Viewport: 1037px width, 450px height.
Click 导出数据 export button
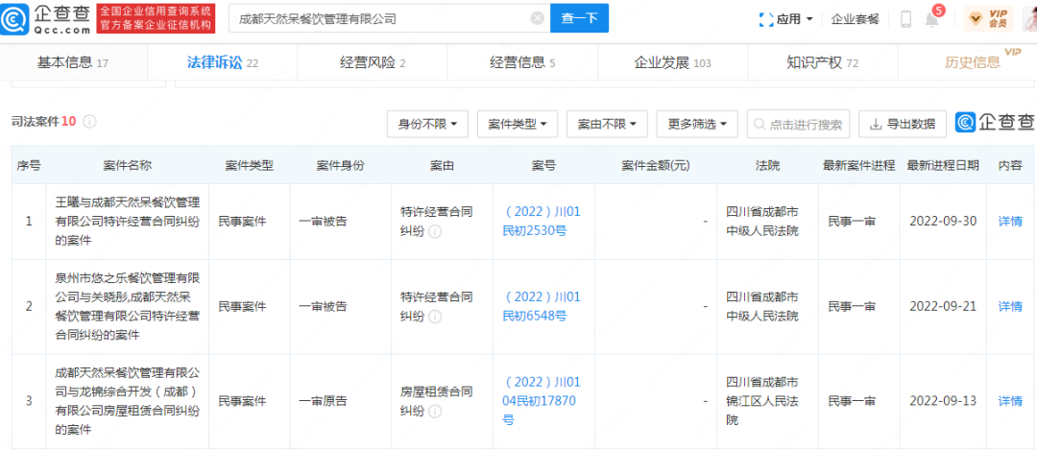pos(903,124)
